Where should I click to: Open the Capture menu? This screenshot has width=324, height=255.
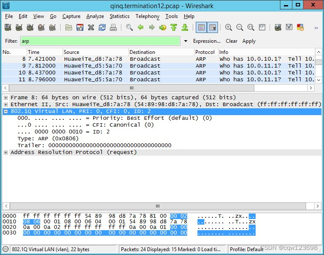71,16
